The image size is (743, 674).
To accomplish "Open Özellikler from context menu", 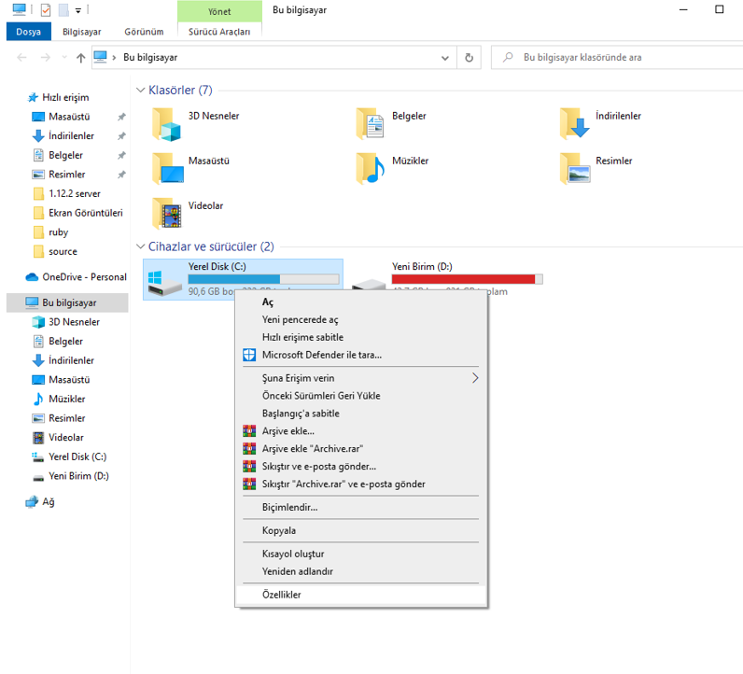I will (x=361, y=595).
